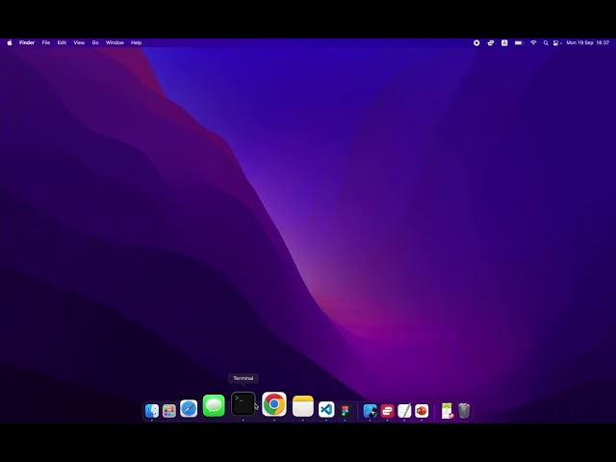Open Figma from the dock
Screen dimensions: 616x462
click(x=345, y=411)
